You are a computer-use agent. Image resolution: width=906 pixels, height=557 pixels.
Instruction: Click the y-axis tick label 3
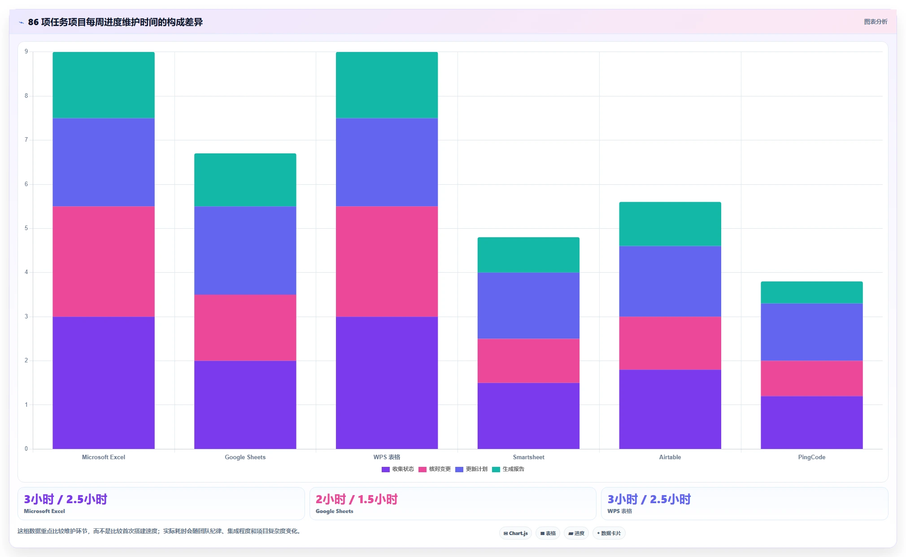pos(26,317)
